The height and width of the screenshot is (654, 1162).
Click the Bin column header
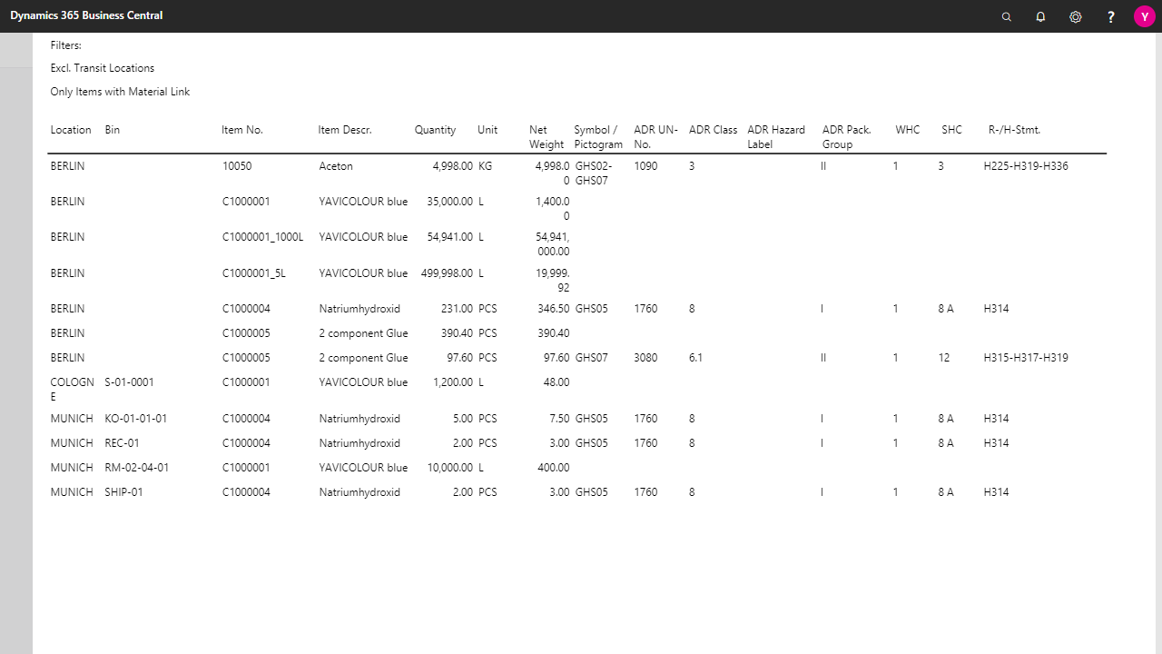113,130
